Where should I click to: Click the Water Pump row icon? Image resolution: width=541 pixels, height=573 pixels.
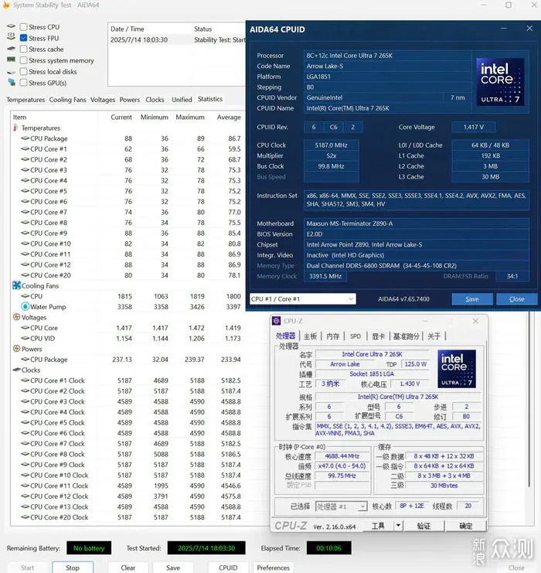[26, 306]
